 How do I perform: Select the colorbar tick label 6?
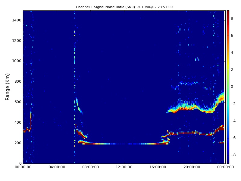tap(232, 36)
